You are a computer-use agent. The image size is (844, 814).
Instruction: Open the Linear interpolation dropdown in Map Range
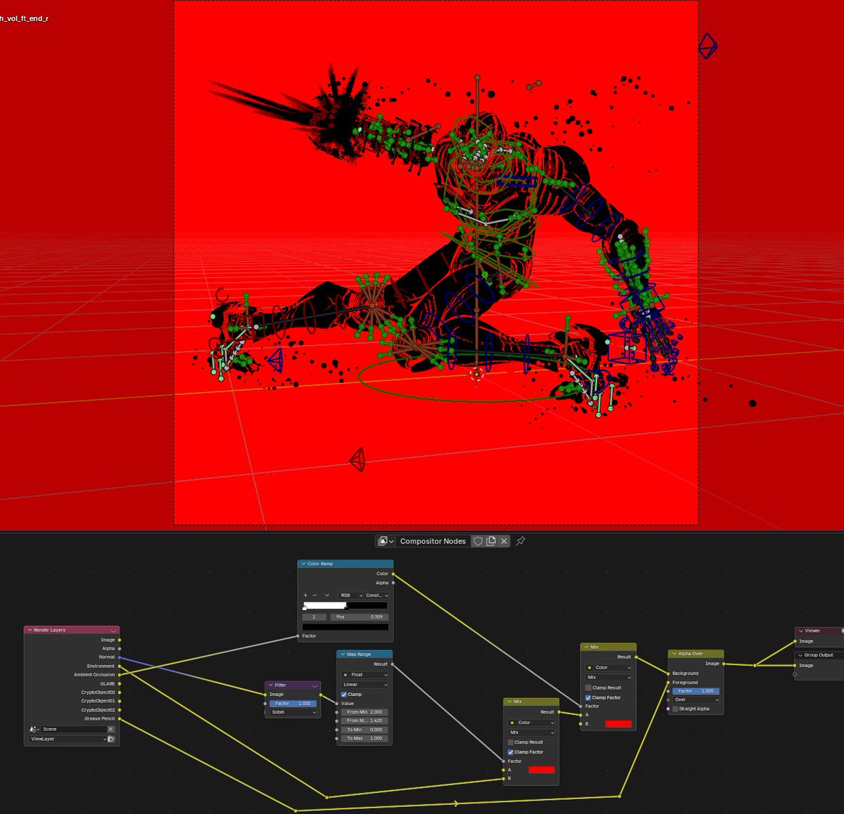[364, 685]
